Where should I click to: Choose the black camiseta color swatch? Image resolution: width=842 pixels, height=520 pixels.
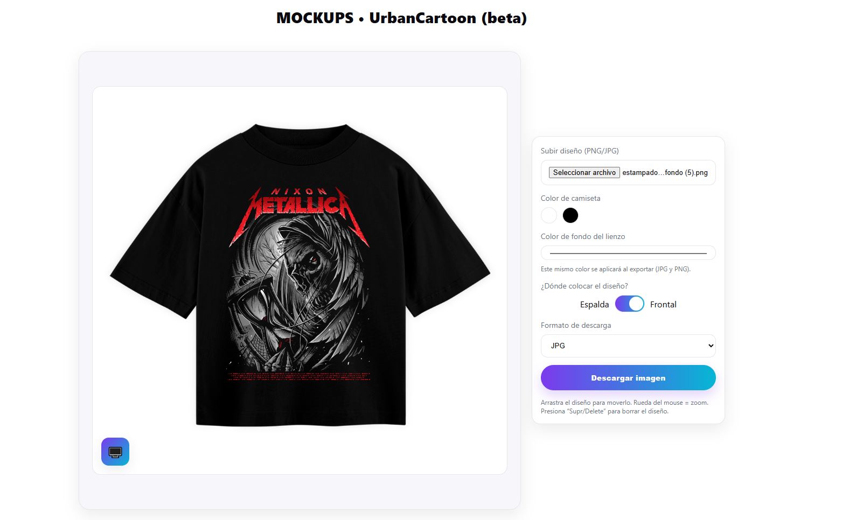tap(570, 215)
